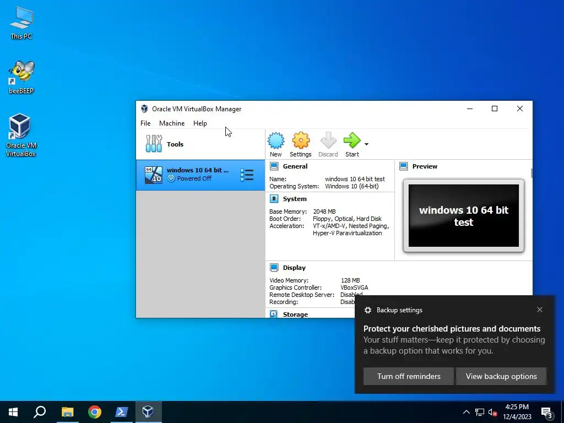The height and width of the screenshot is (423, 564).
Task: Click the Display section icon
Action: [x=274, y=268]
